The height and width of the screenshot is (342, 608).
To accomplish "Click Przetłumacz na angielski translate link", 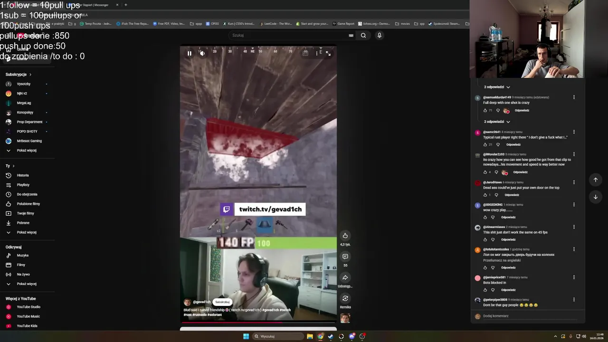I will click(x=502, y=260).
